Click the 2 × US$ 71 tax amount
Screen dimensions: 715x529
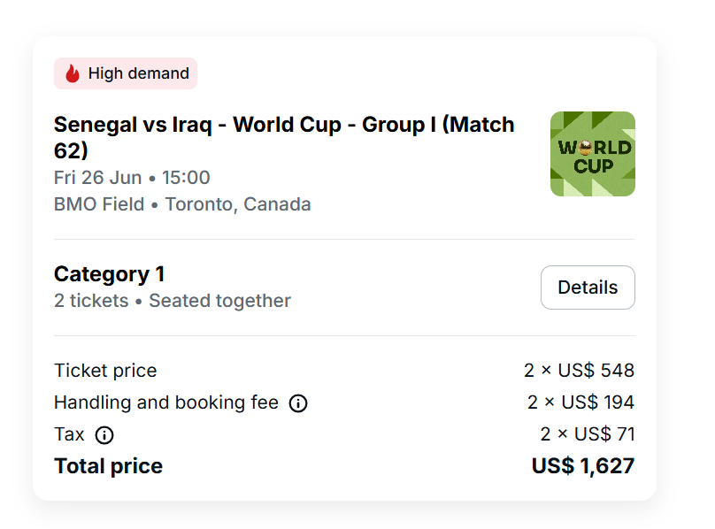[588, 434]
